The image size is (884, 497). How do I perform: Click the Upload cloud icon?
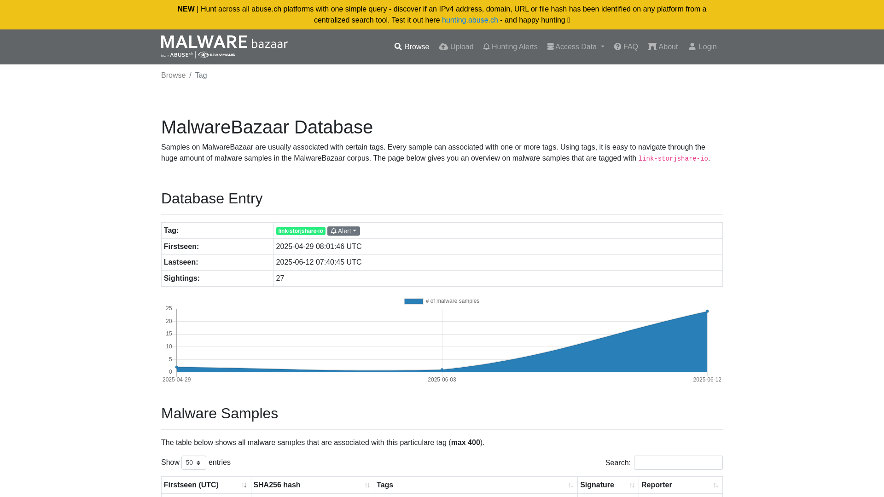(x=443, y=47)
